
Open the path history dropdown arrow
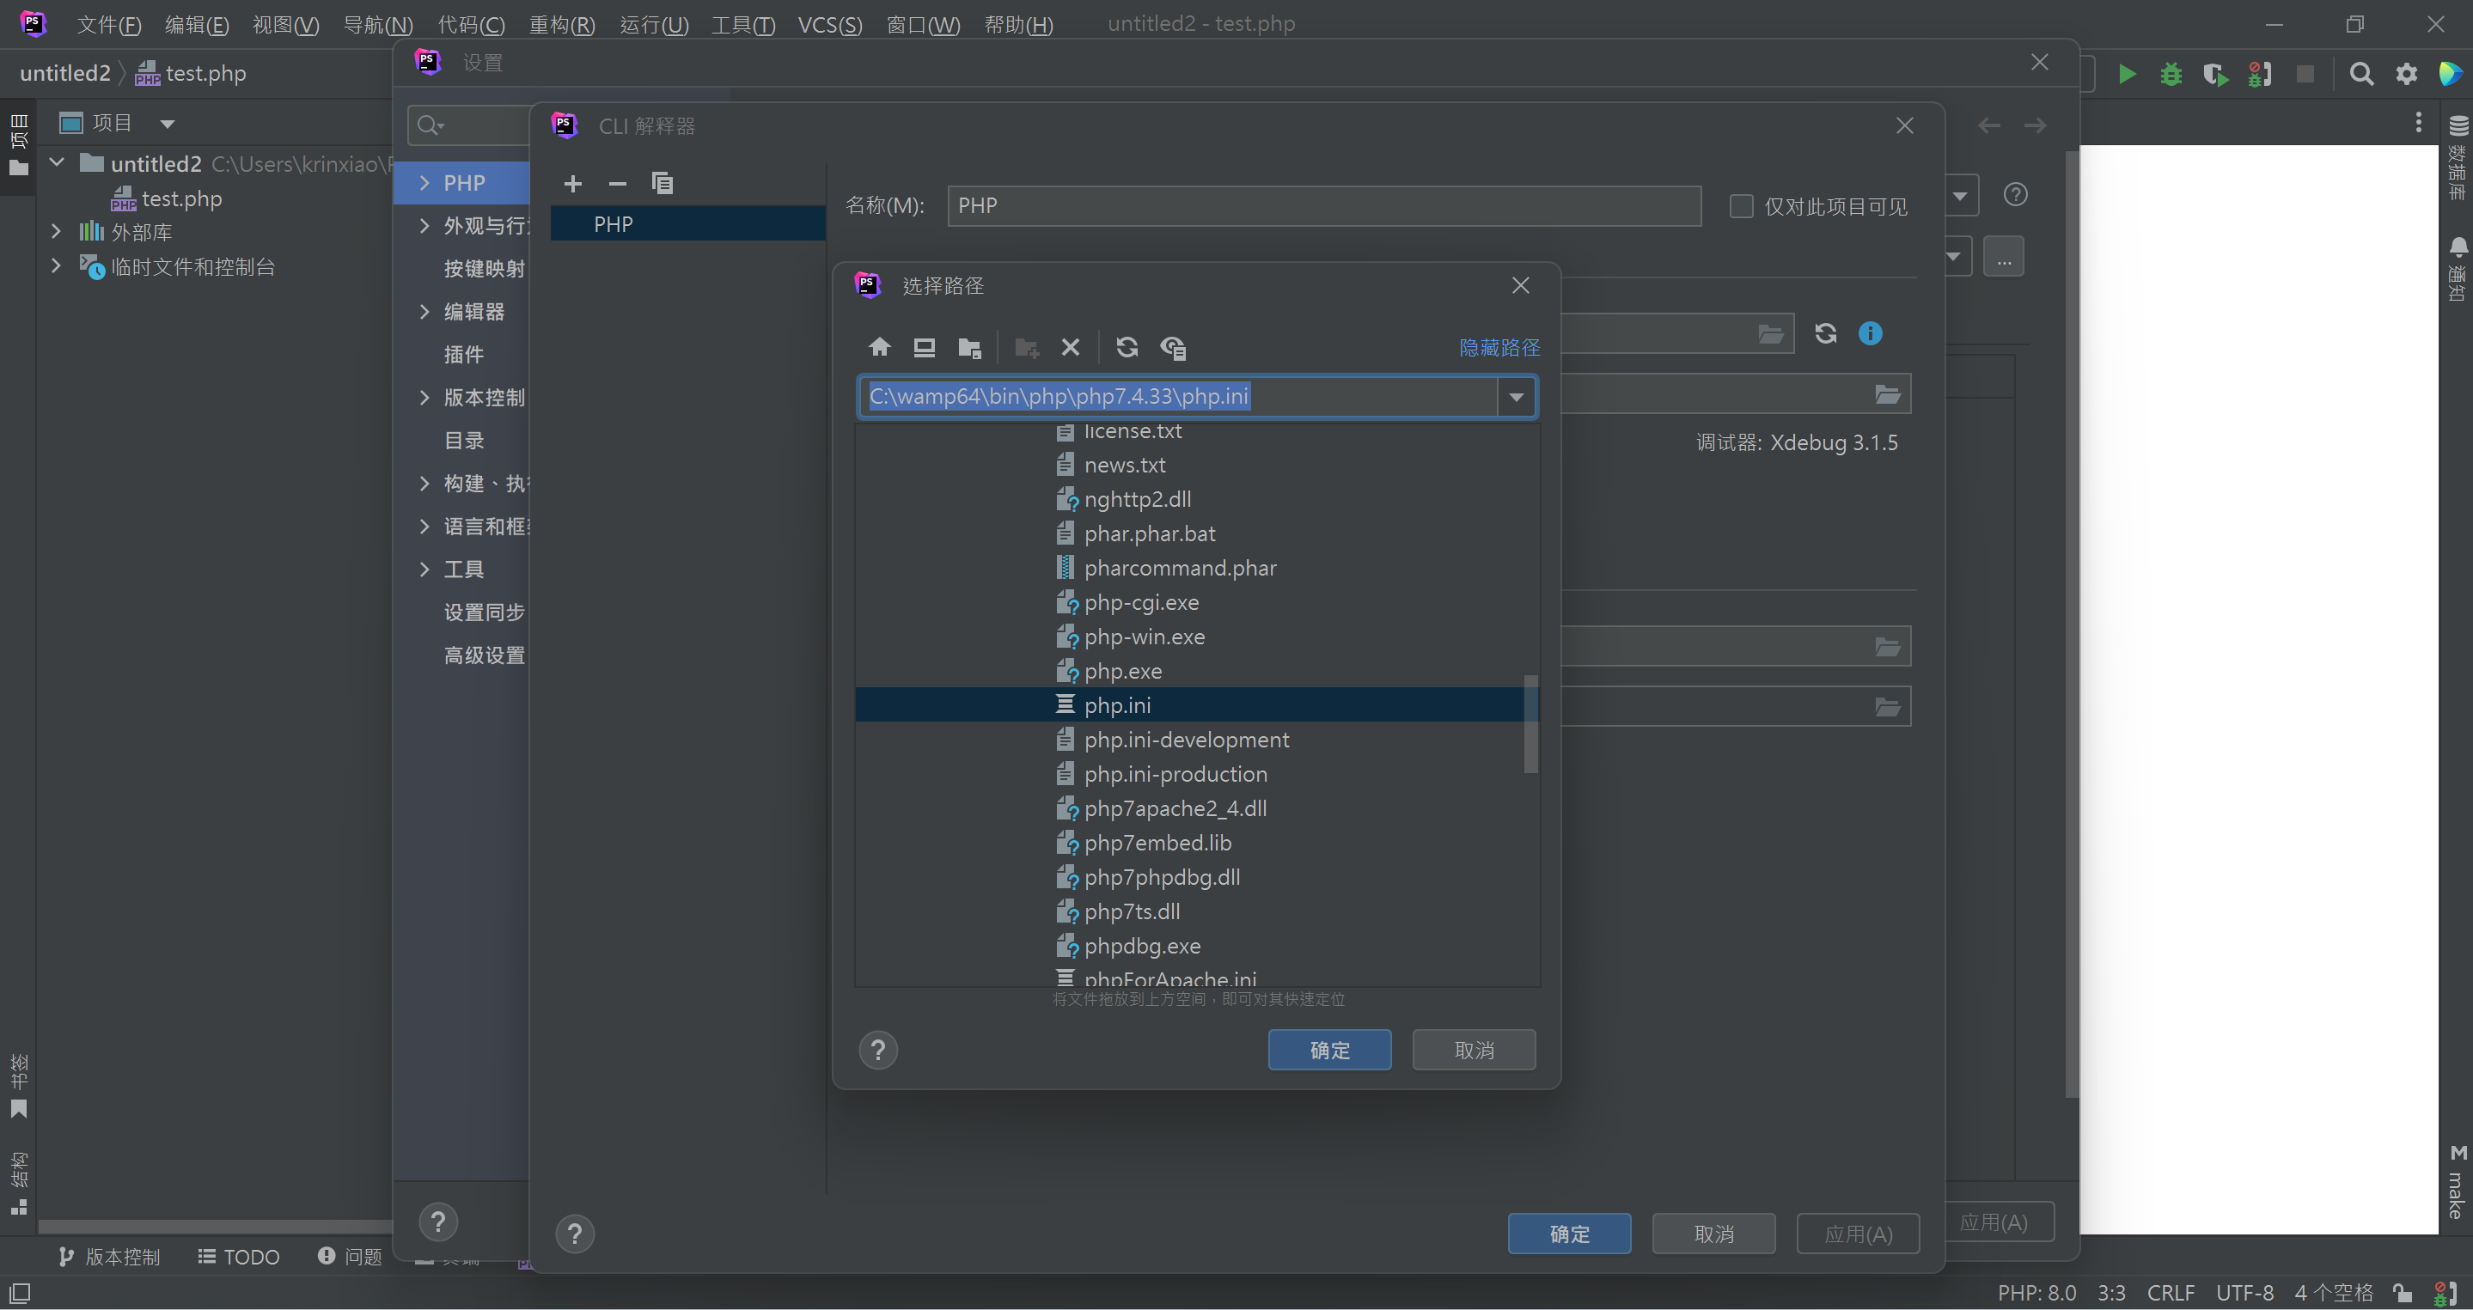pos(1517,396)
